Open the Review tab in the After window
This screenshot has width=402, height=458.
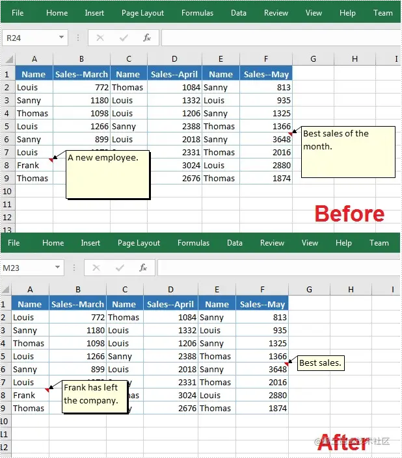coord(272,243)
